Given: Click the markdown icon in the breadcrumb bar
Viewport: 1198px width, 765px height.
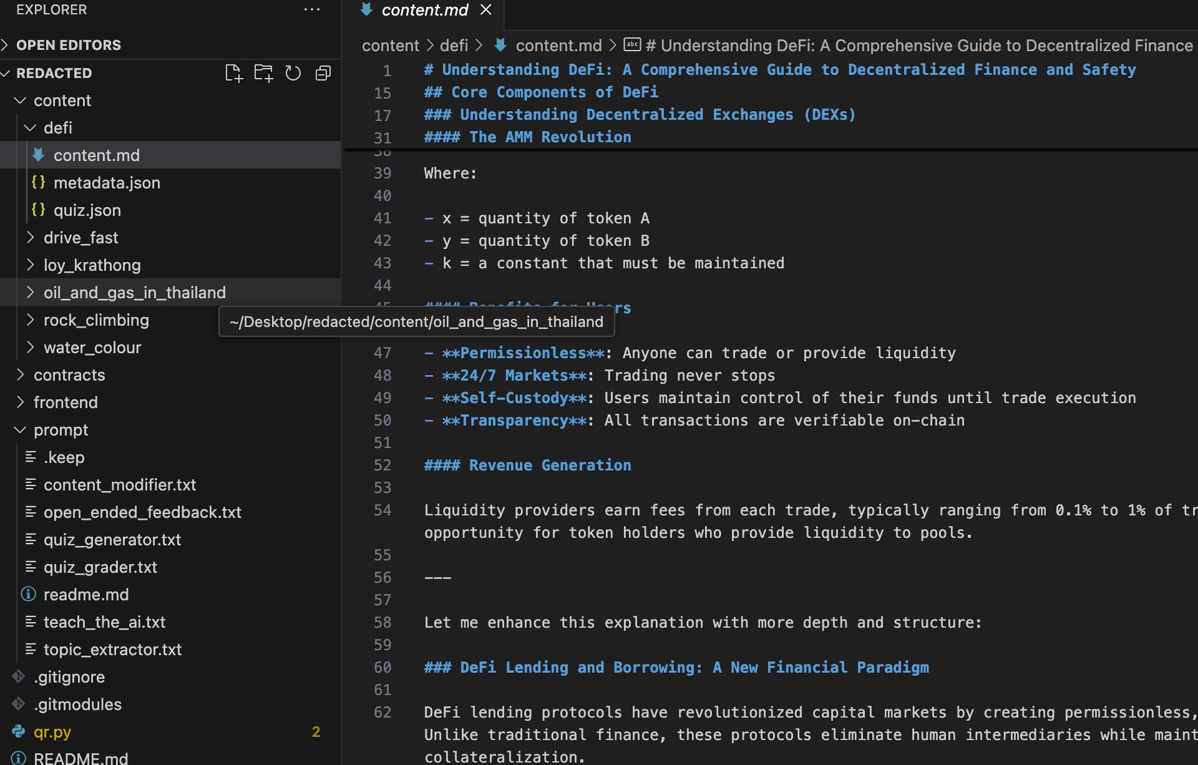Looking at the screenshot, I should coord(500,45).
